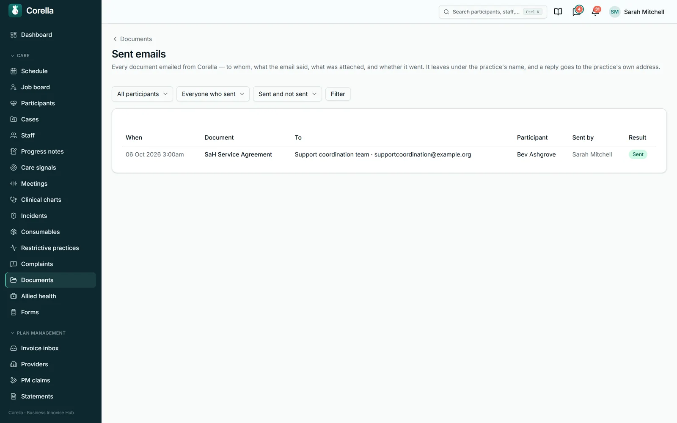Collapse the PLAN MANAGEMENT sidebar section
Screen dimensions: 677x423
pyautogui.click(x=38, y=333)
